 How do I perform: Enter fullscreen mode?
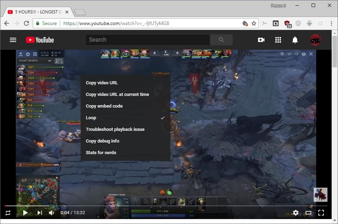point(321,213)
